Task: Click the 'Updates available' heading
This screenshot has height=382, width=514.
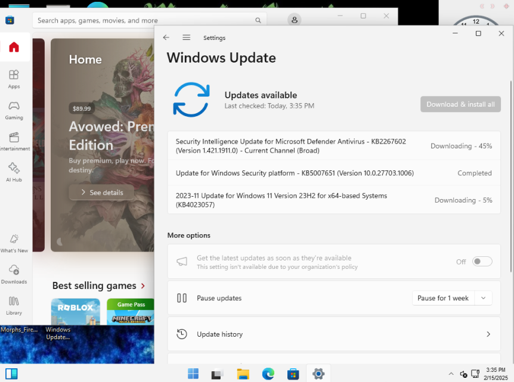Action: (x=261, y=95)
